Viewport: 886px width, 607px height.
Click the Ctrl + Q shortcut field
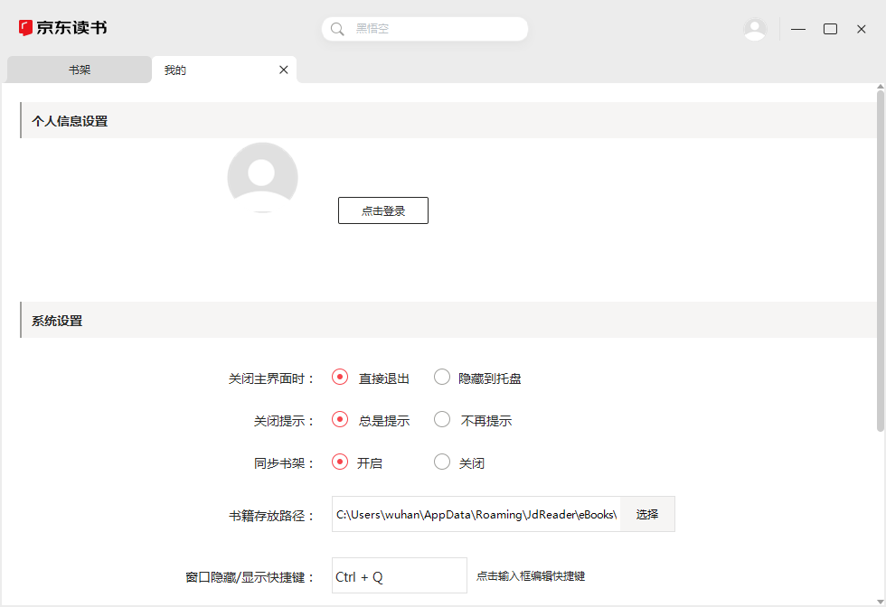click(x=399, y=575)
